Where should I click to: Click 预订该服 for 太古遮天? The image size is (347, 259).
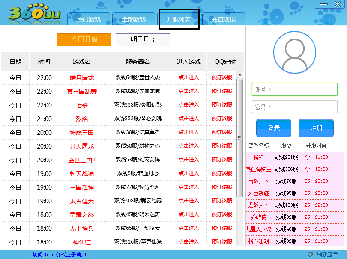click(222, 201)
